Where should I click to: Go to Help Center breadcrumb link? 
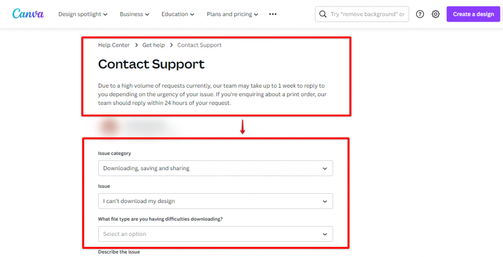click(x=114, y=45)
